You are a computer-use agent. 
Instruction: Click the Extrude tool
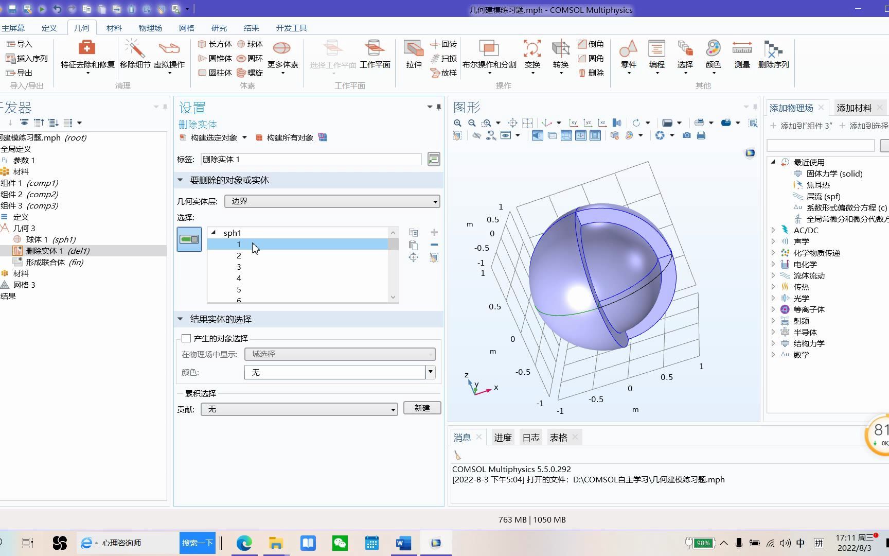coord(414,55)
